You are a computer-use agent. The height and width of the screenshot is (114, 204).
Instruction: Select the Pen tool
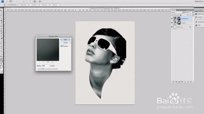tap(1, 46)
